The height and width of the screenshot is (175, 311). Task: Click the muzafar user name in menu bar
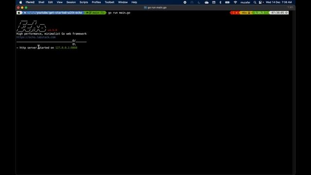point(245,2)
